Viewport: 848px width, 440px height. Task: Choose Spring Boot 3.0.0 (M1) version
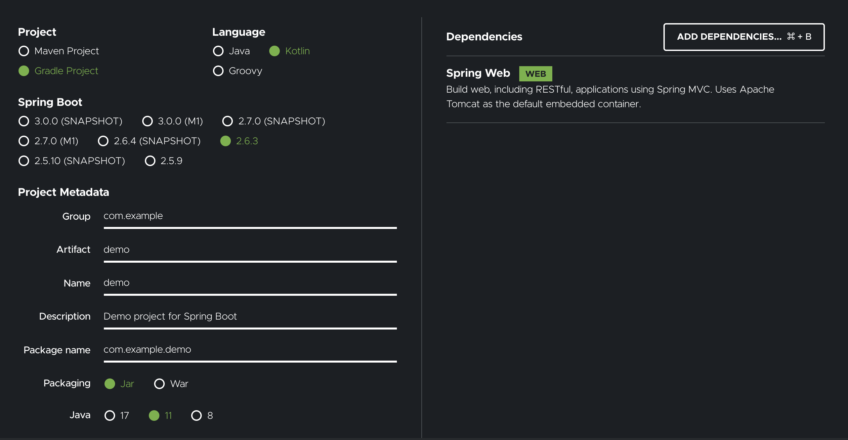pos(148,121)
